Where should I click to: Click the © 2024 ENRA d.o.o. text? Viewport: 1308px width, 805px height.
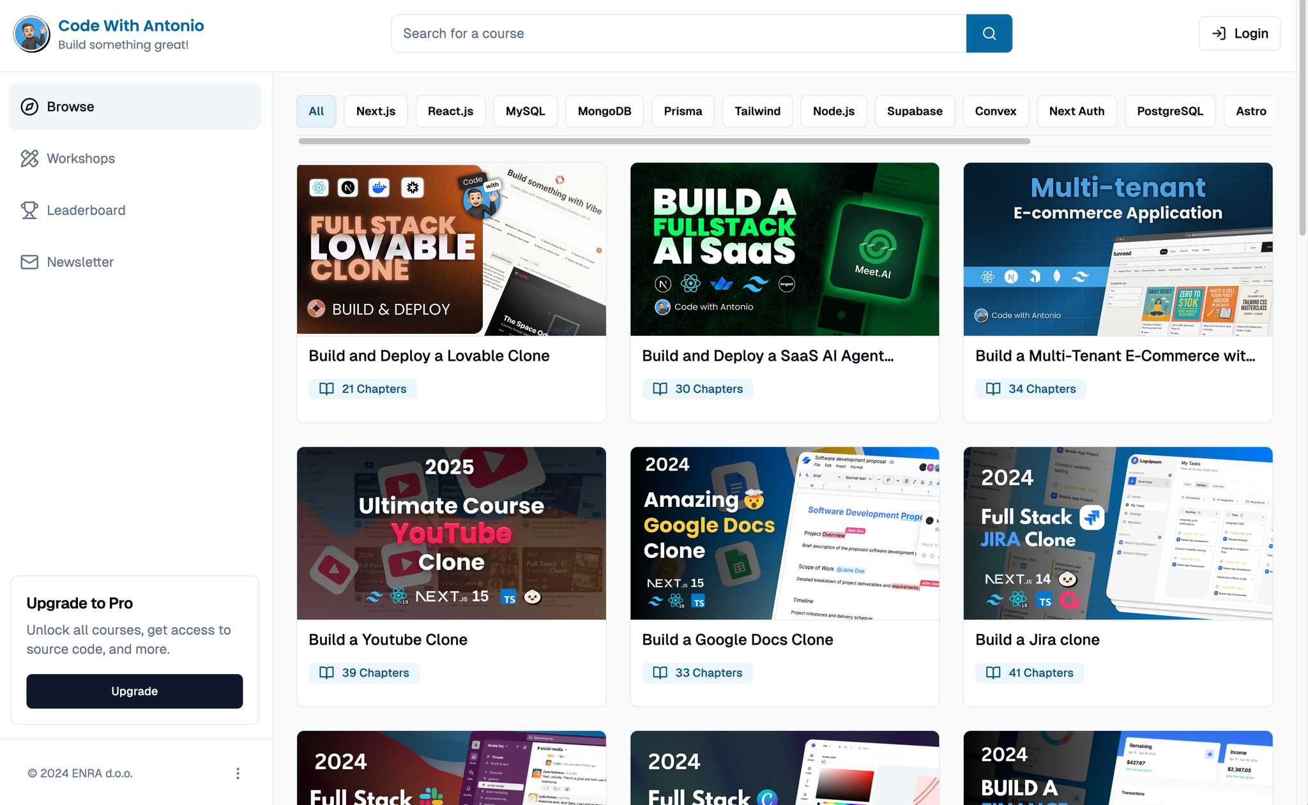pyautogui.click(x=80, y=773)
